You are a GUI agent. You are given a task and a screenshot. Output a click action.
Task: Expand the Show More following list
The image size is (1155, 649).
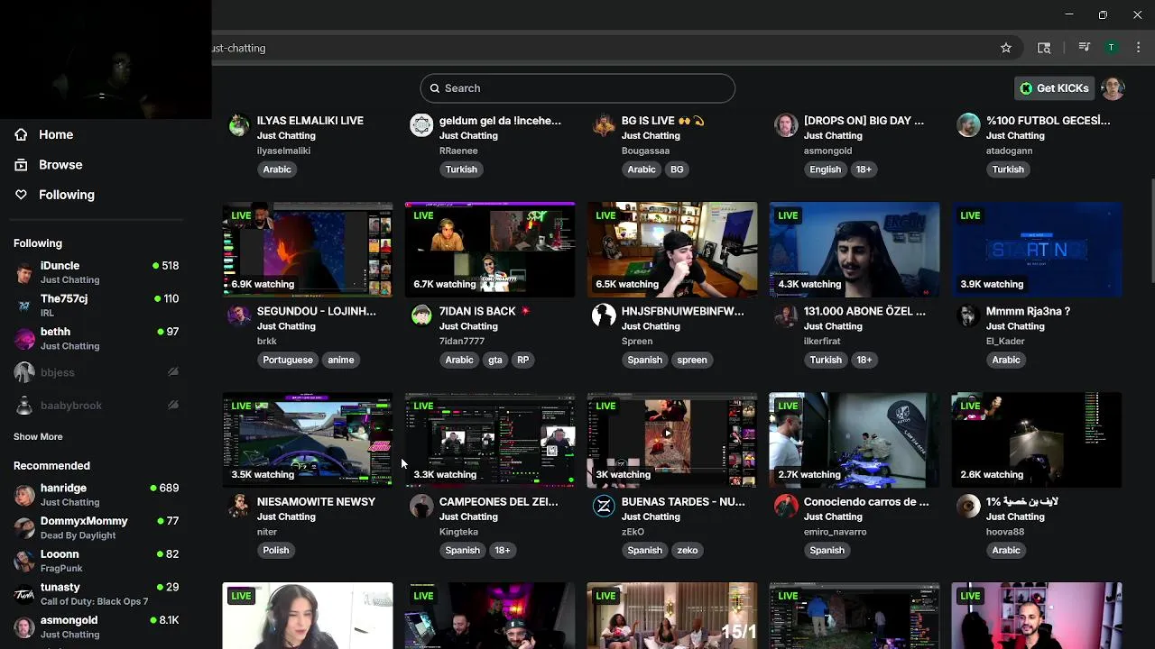38,436
